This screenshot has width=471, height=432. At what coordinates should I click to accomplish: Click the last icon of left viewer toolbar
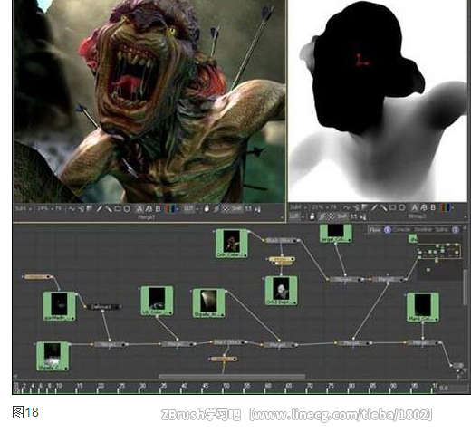(x=258, y=209)
